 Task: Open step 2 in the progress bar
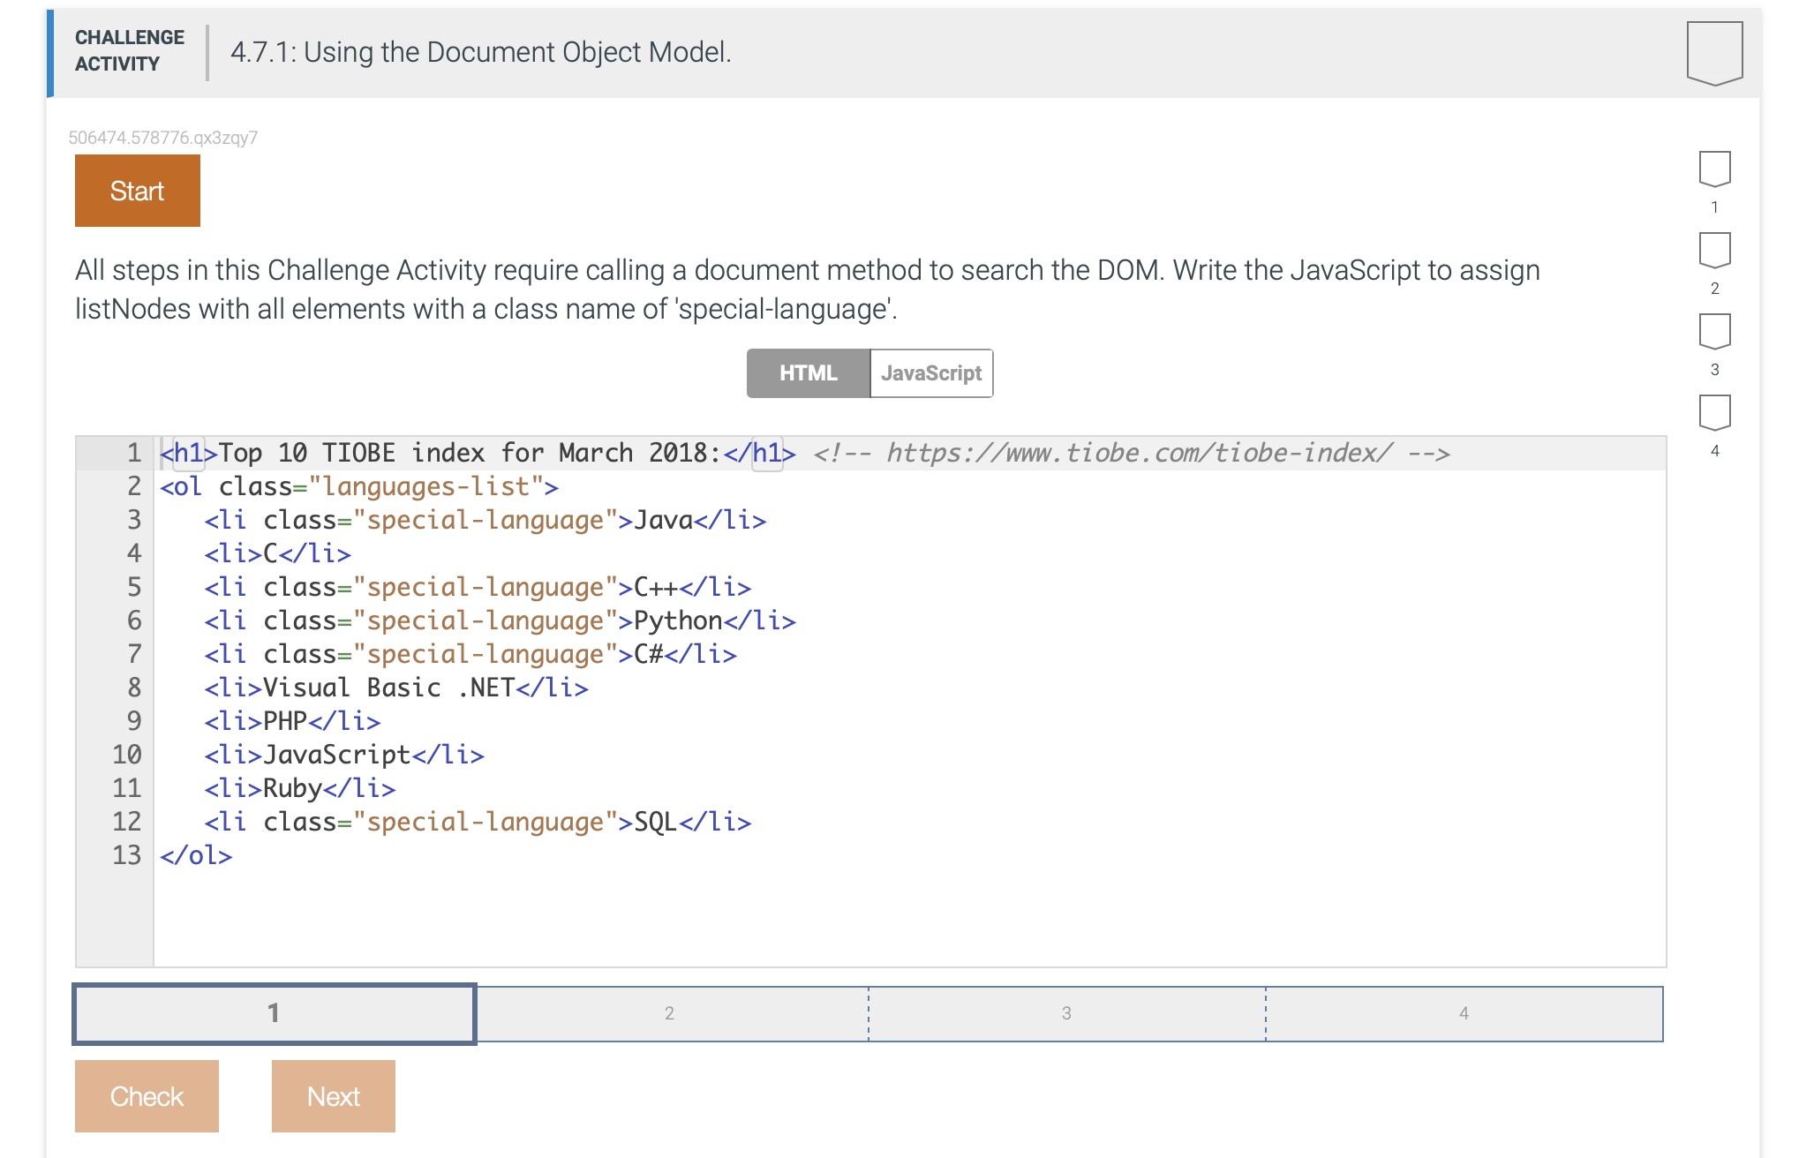point(669,1013)
